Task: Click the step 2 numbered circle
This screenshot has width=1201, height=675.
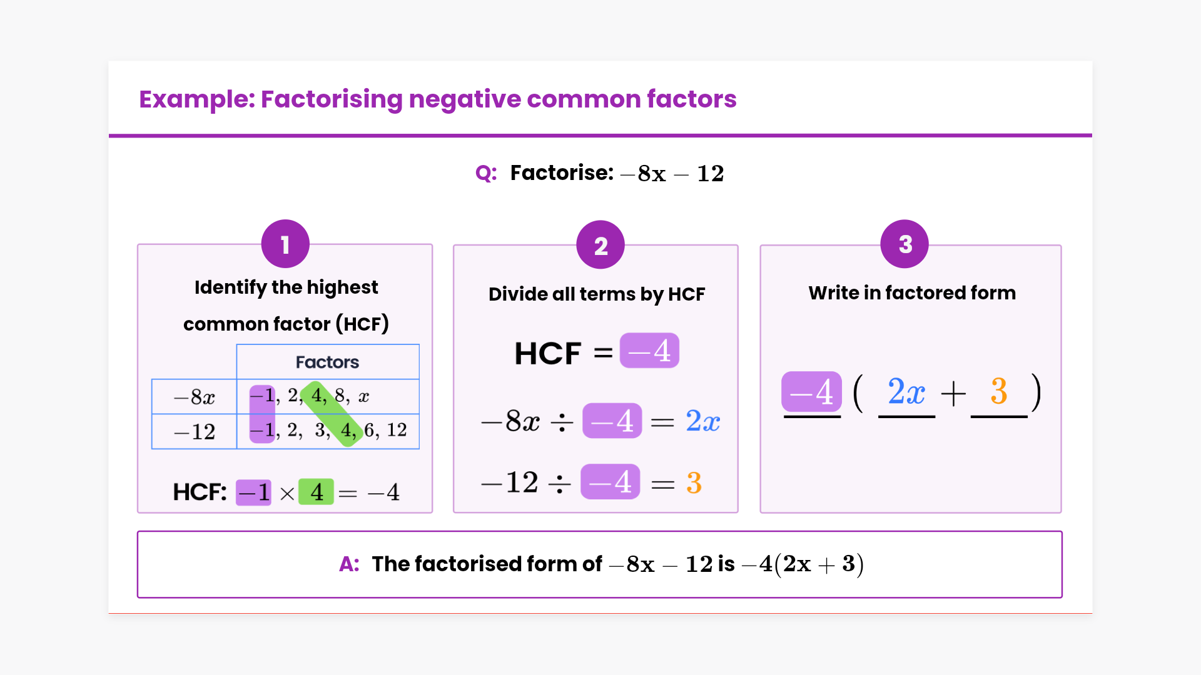Action: 600,245
